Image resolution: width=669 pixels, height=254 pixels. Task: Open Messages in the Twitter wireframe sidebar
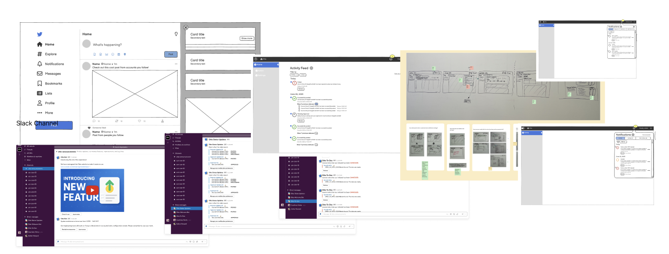(48, 74)
